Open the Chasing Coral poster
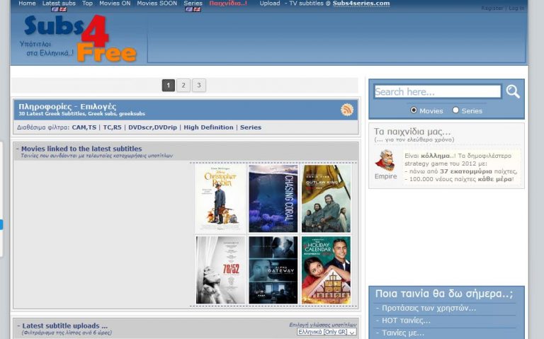Viewport: 544px width, 339px height. [x=273, y=199]
